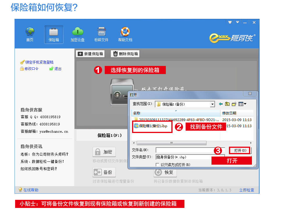The height and width of the screenshot is (212, 288).
Task: Open the 粉碎文件 file shredder tab
Action: [102, 35]
